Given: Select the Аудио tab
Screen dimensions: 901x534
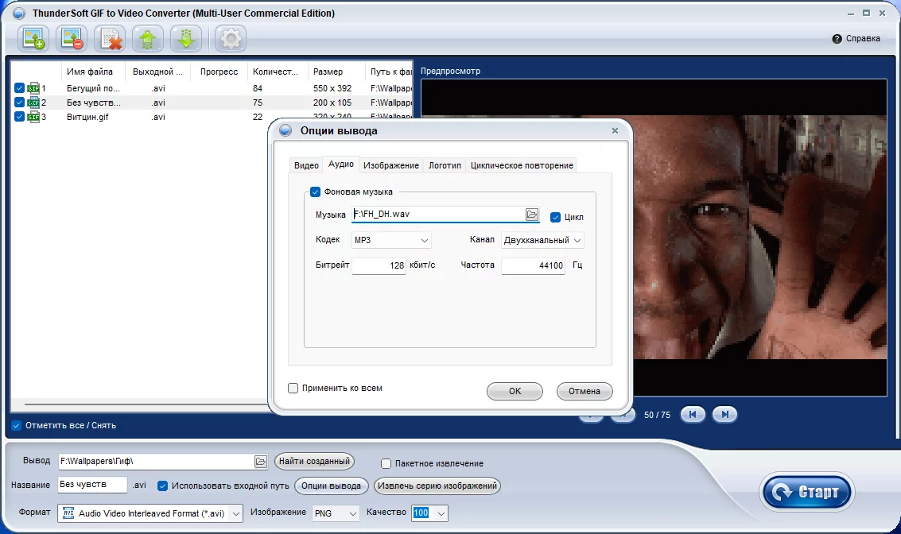Looking at the screenshot, I should [340, 164].
